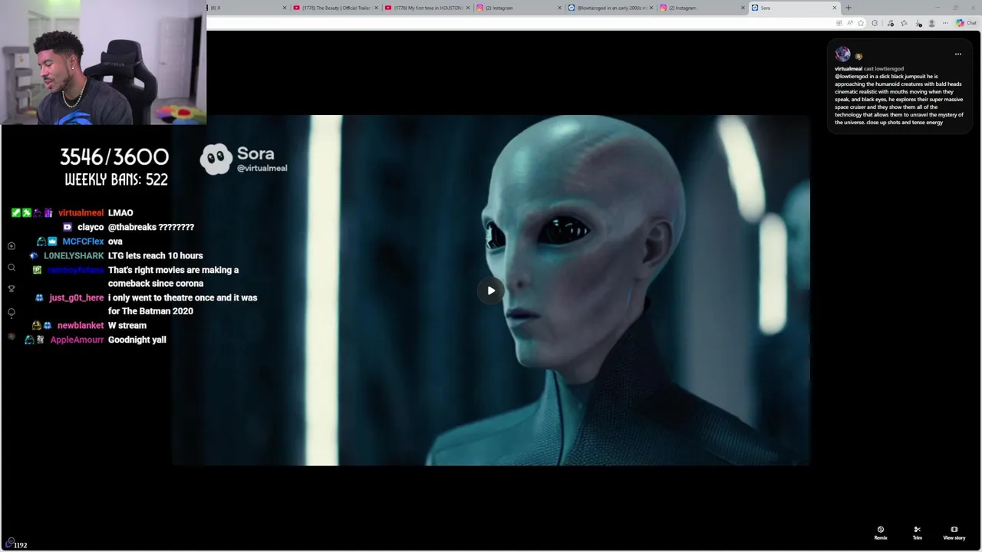Click the WEEKLY BANS: 522 text
Image resolution: width=982 pixels, height=552 pixels.
tap(116, 179)
